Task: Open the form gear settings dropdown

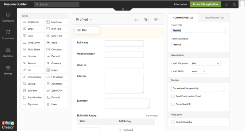Action: 157,20
